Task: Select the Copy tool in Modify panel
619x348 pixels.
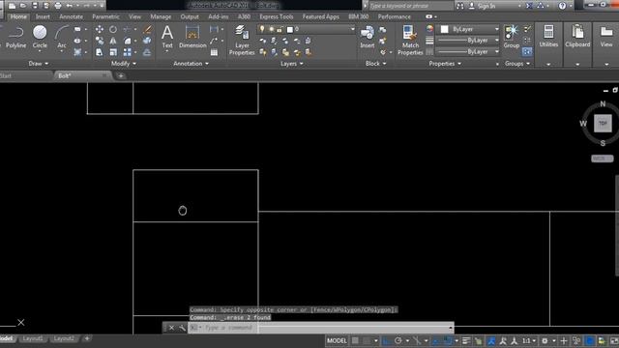Action: point(100,41)
